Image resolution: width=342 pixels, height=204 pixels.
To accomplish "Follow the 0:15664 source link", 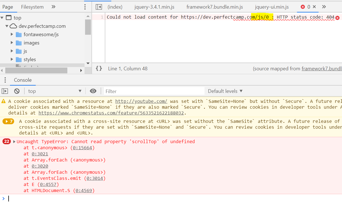I will click(82, 148).
